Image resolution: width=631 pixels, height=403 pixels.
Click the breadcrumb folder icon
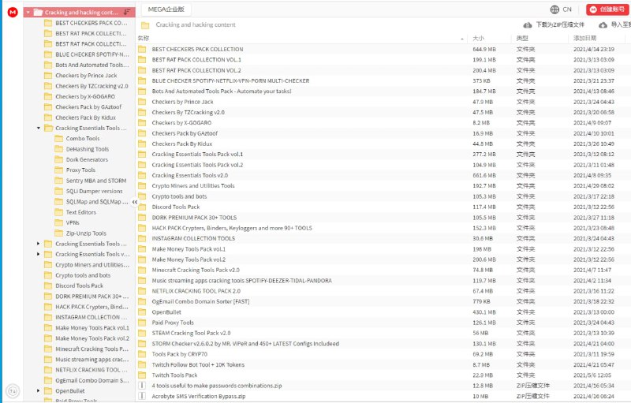tap(145, 25)
